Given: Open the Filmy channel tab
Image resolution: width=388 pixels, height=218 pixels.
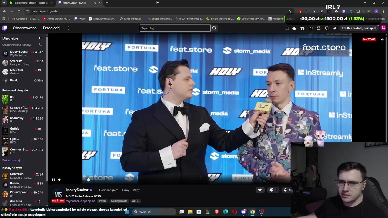Looking at the screenshot, I should point(125,190).
